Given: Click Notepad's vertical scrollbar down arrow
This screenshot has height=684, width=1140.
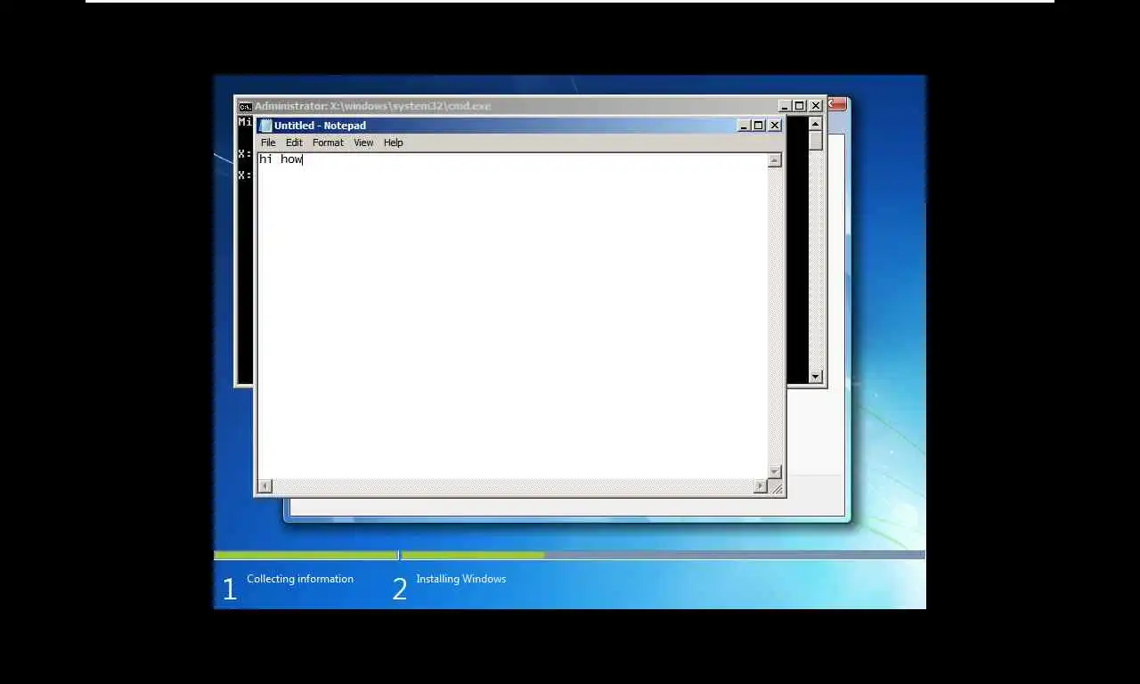Looking at the screenshot, I should click(x=775, y=472).
